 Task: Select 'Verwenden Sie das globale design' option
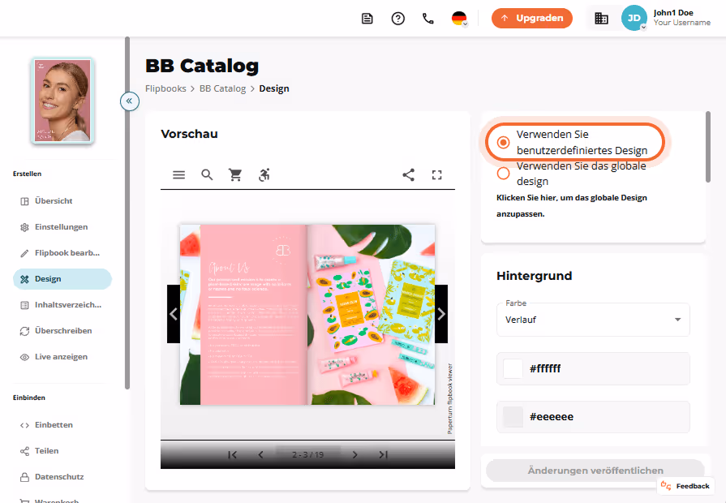[x=503, y=174]
